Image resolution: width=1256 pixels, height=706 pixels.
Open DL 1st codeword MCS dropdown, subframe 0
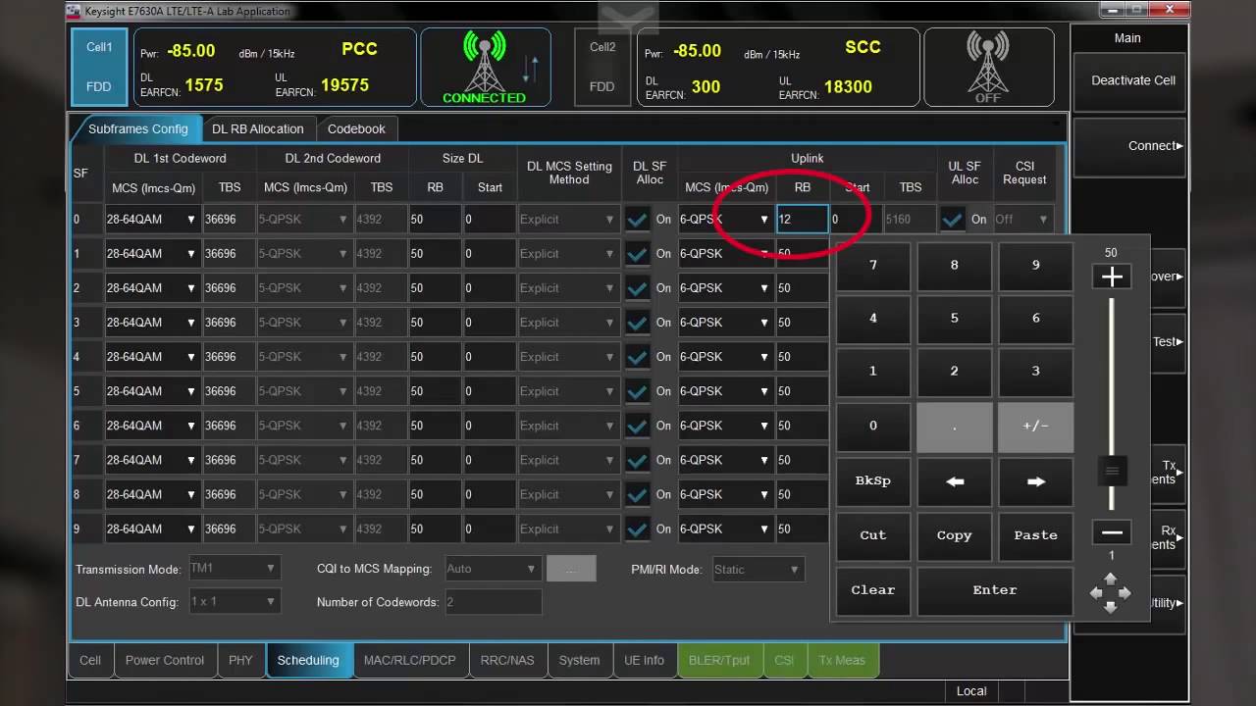tap(152, 220)
